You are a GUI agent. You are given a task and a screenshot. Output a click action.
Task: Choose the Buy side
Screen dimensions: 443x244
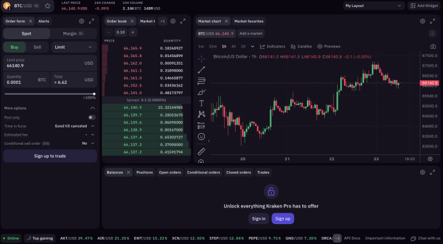[14, 47]
